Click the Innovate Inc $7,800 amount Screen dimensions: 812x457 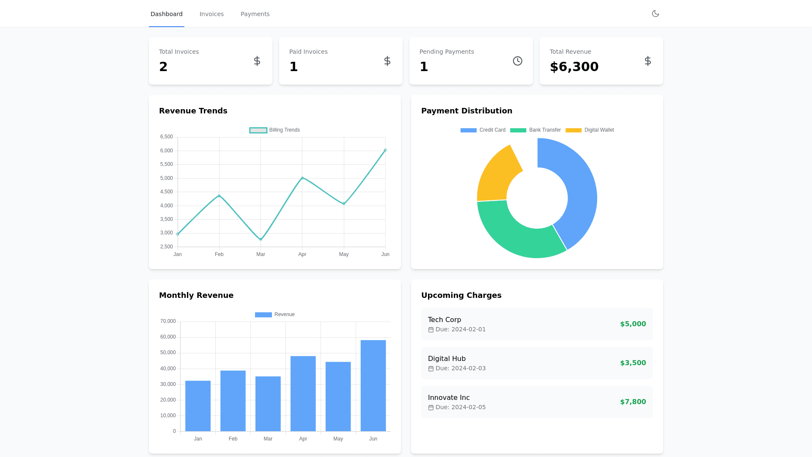(x=633, y=402)
